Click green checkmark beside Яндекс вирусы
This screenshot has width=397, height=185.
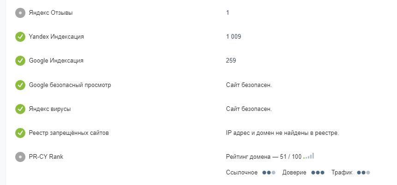(x=20, y=109)
